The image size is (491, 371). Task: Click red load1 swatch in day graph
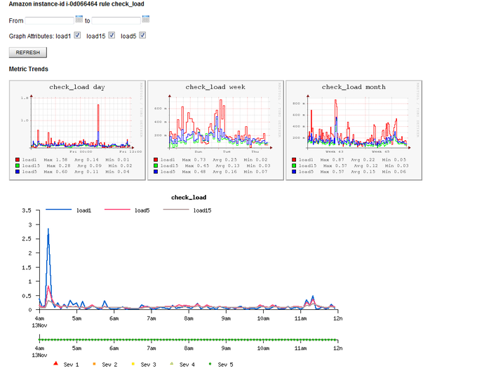point(18,160)
